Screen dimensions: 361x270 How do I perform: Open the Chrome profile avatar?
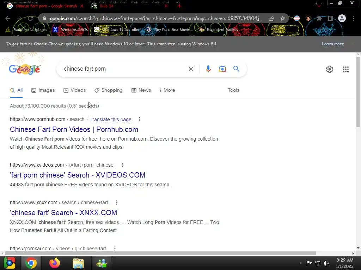(342, 18)
